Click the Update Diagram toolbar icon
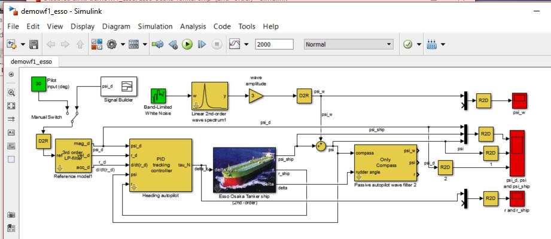 pos(157,45)
